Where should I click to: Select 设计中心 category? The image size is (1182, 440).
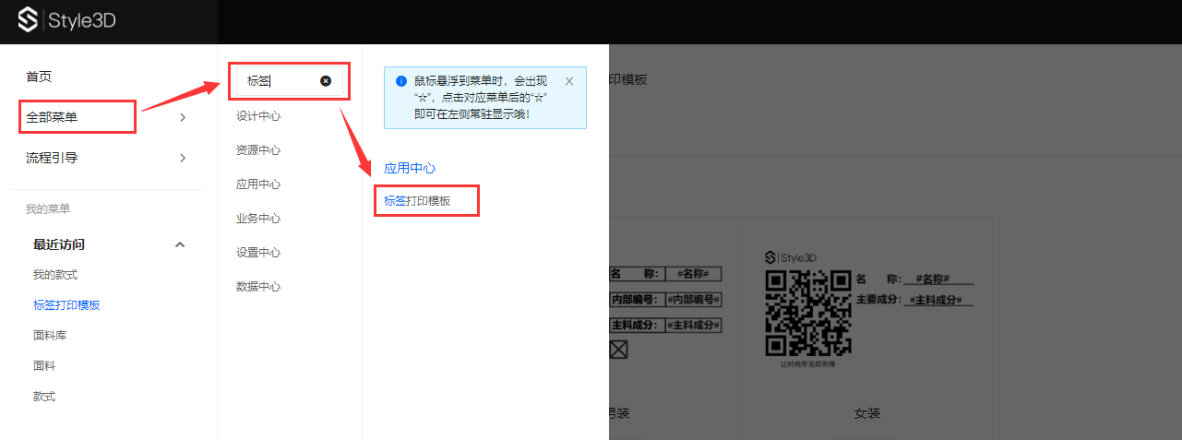tap(258, 116)
